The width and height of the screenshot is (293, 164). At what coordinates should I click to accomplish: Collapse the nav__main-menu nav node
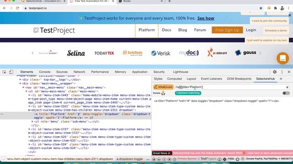23,87
